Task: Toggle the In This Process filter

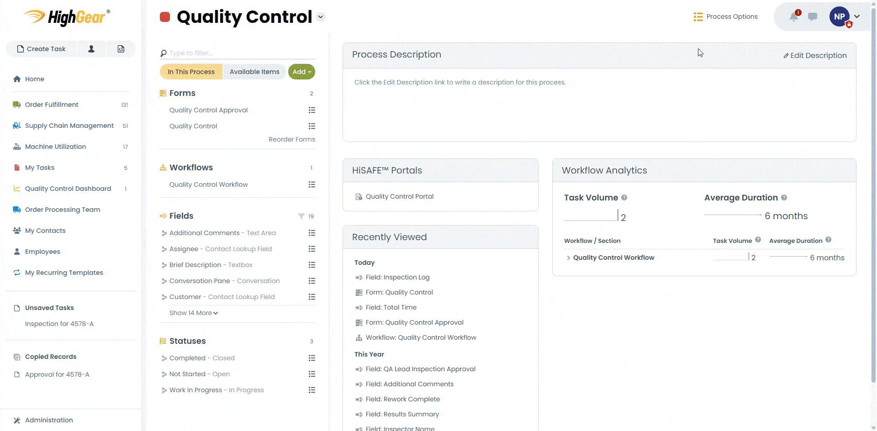Action: click(x=191, y=72)
